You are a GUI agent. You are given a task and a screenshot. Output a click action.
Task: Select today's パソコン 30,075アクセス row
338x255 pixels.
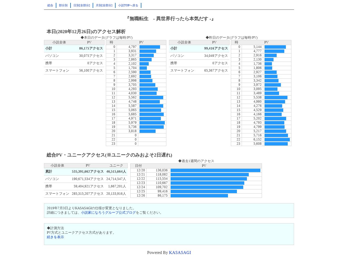point(74,56)
